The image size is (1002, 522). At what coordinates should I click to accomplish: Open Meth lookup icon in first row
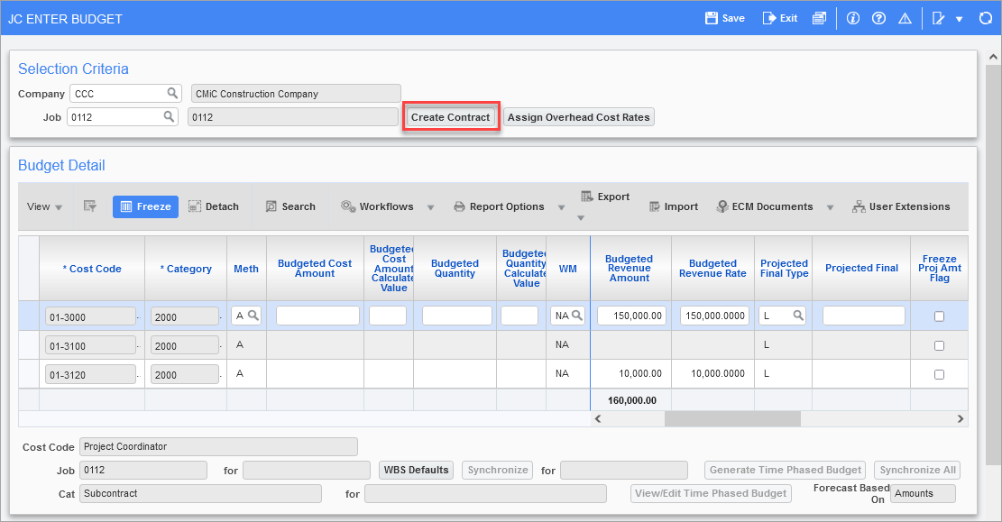coord(253,315)
